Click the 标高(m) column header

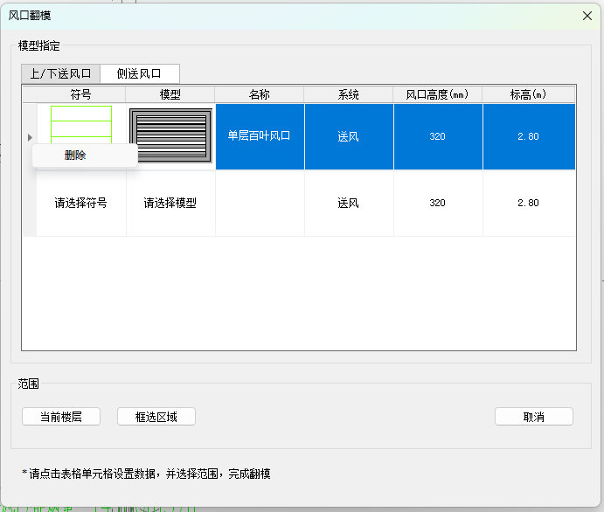pyautogui.click(x=528, y=94)
